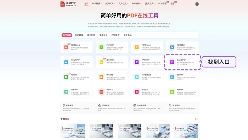
Task: Click the 裁剪PDF card title
Action: (180, 90)
